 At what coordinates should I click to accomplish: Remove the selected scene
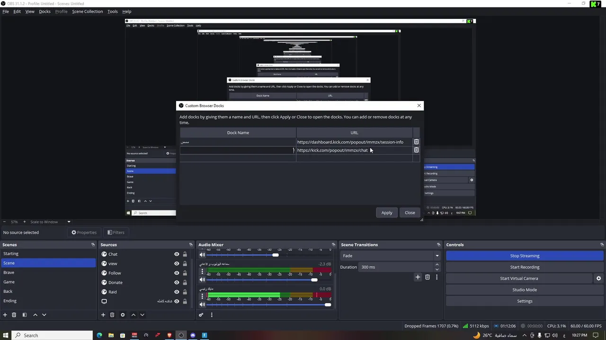pos(14,315)
